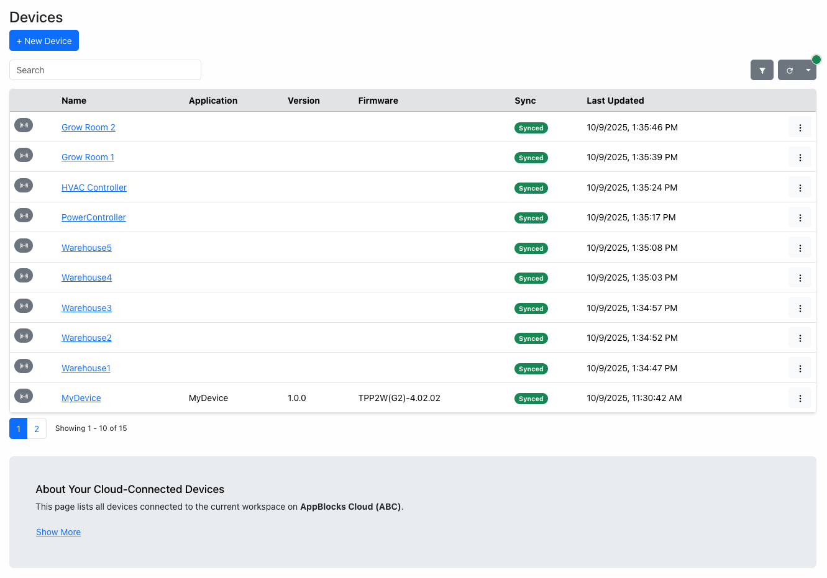The width and height of the screenshot is (827, 578).
Task: Click the filter funnel icon
Action: point(762,70)
